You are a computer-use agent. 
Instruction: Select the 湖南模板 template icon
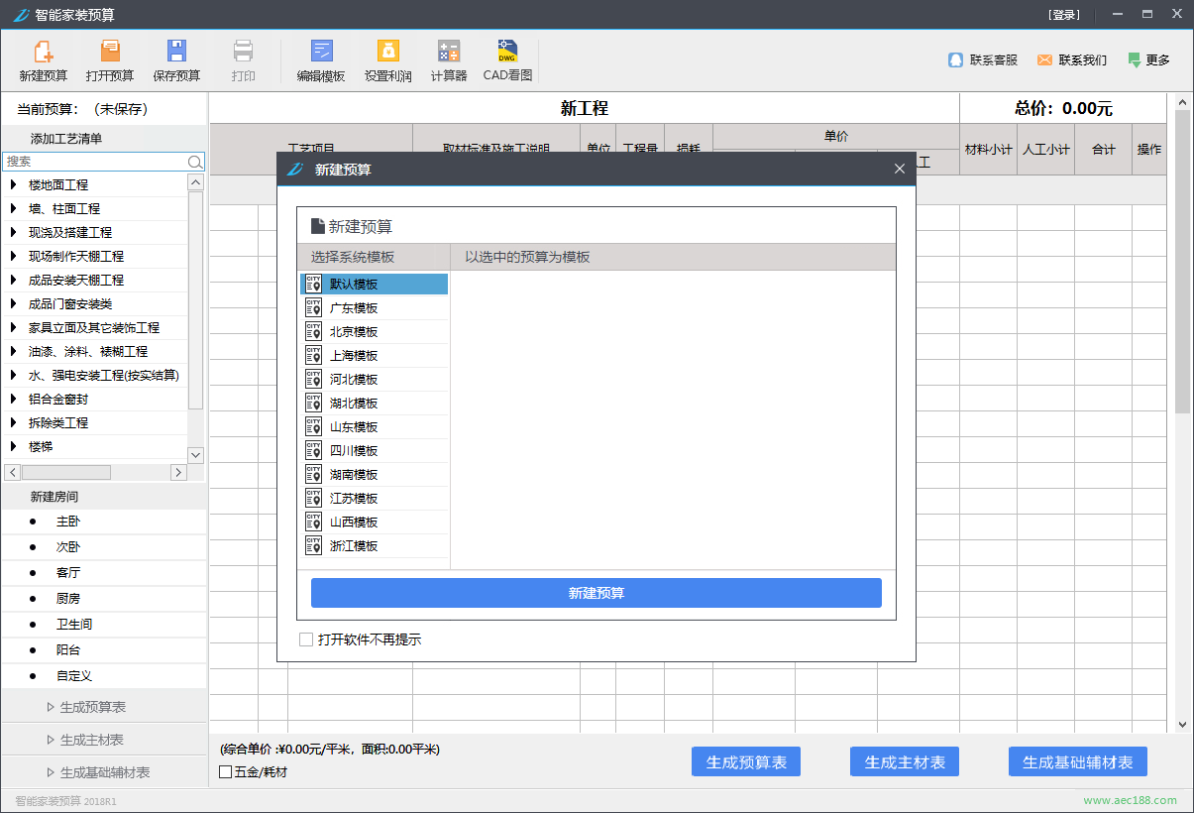(x=314, y=474)
